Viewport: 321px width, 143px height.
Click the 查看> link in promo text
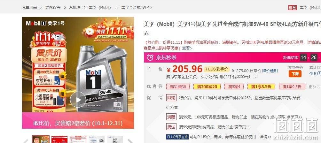coord(187,48)
